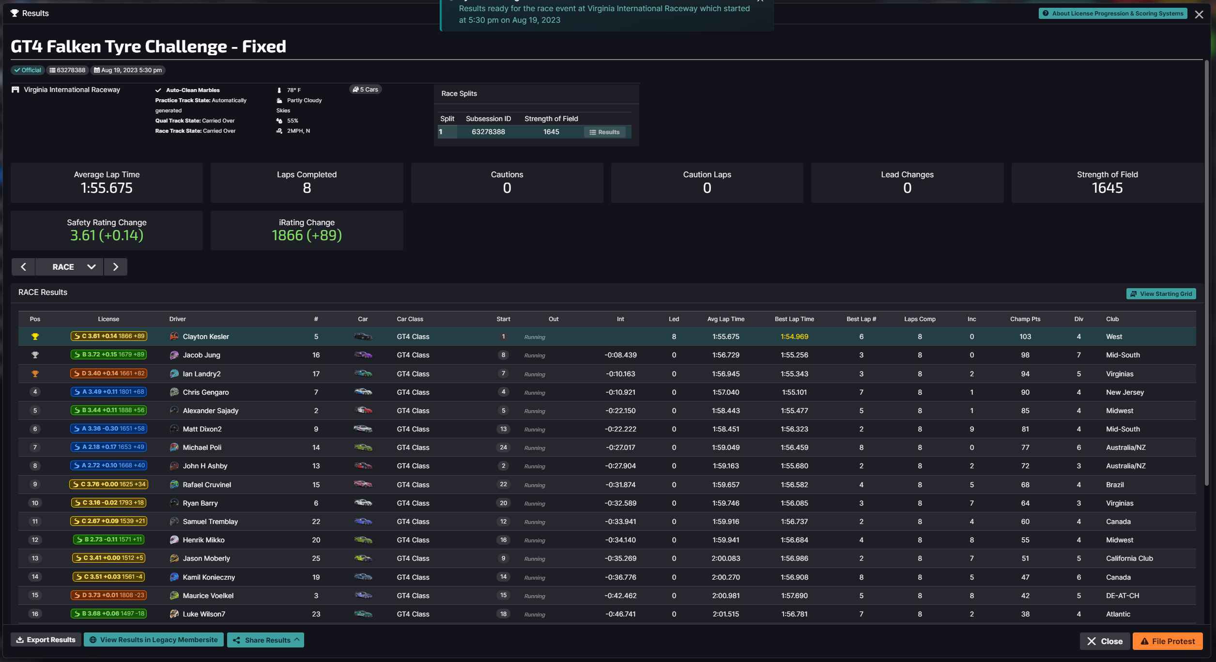Click Clayton Kesler's license badge C 3.61

click(x=108, y=336)
